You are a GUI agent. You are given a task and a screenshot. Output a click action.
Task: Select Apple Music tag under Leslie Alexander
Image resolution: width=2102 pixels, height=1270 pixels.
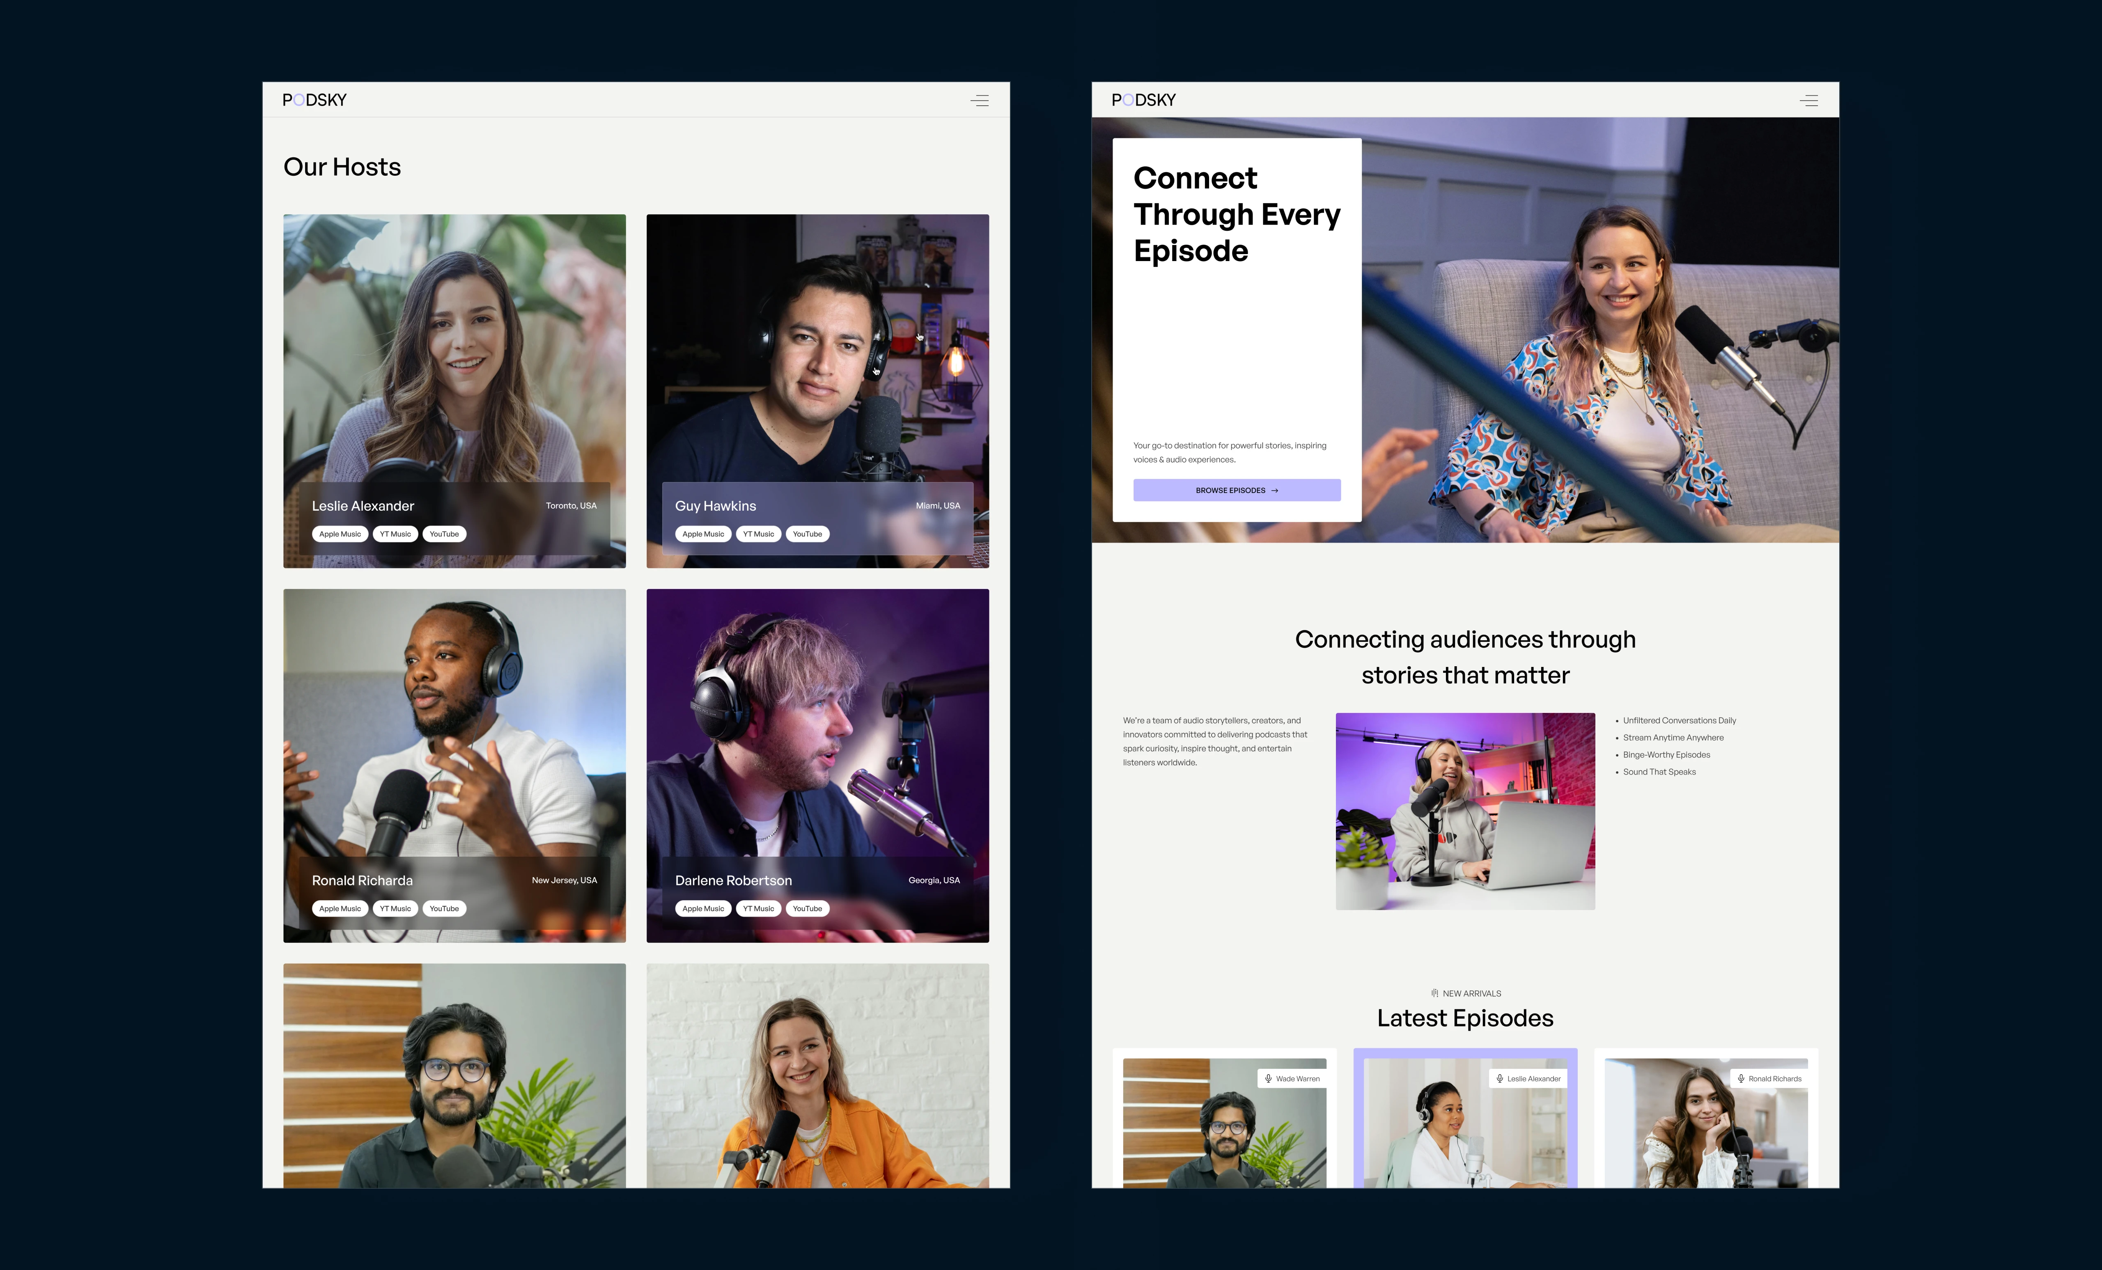[340, 534]
